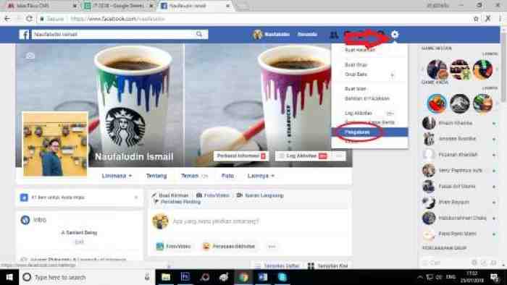
Task: Click the status composer text field
Action: pos(216,221)
